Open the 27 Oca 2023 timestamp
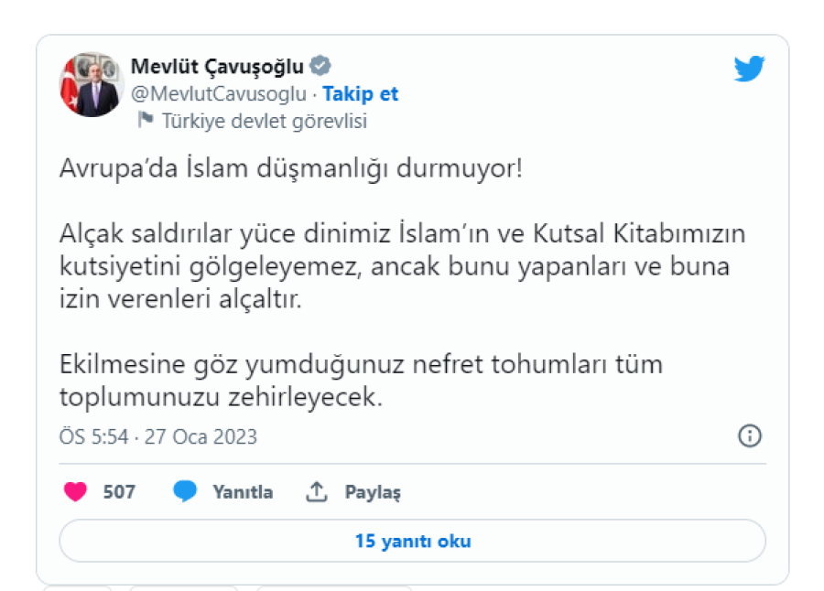824x591 pixels. [x=158, y=436]
